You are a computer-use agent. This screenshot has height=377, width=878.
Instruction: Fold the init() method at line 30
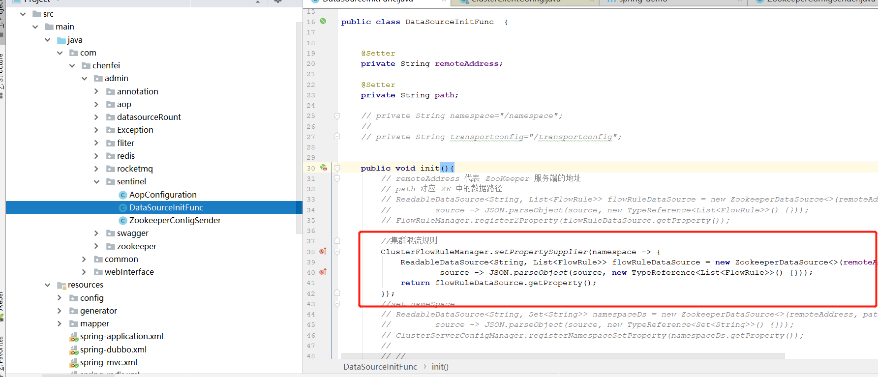337,168
